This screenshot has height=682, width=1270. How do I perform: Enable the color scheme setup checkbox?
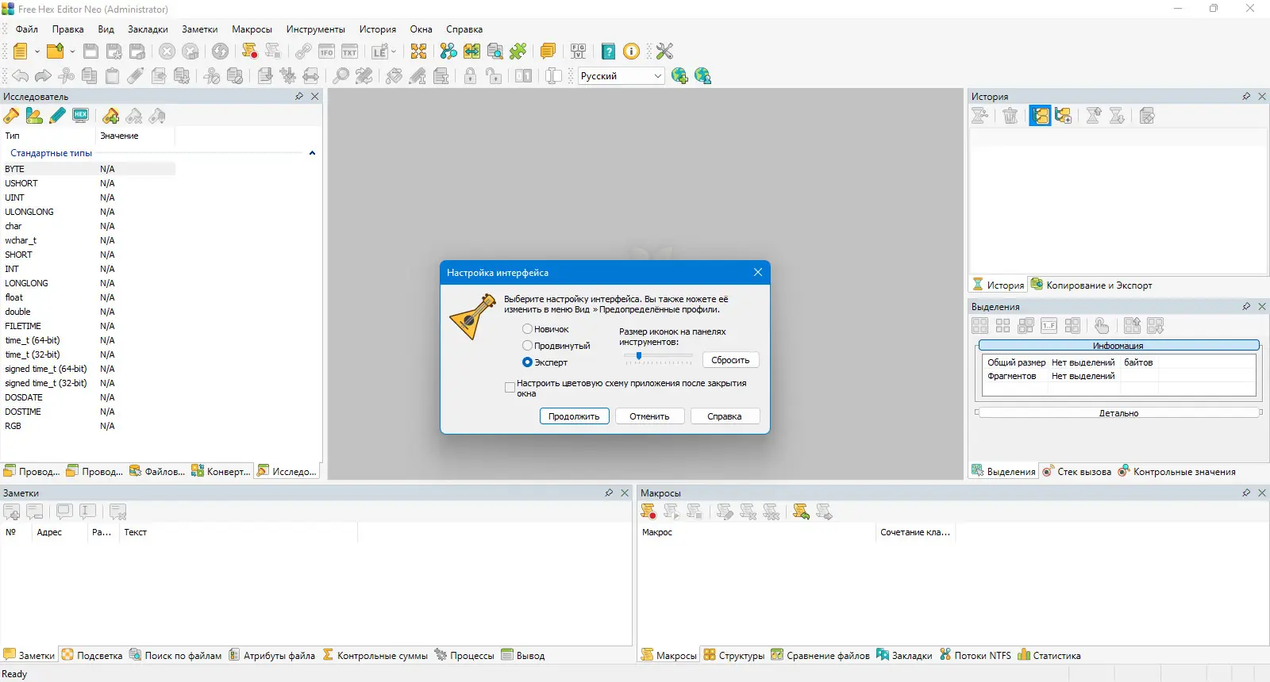point(510,388)
